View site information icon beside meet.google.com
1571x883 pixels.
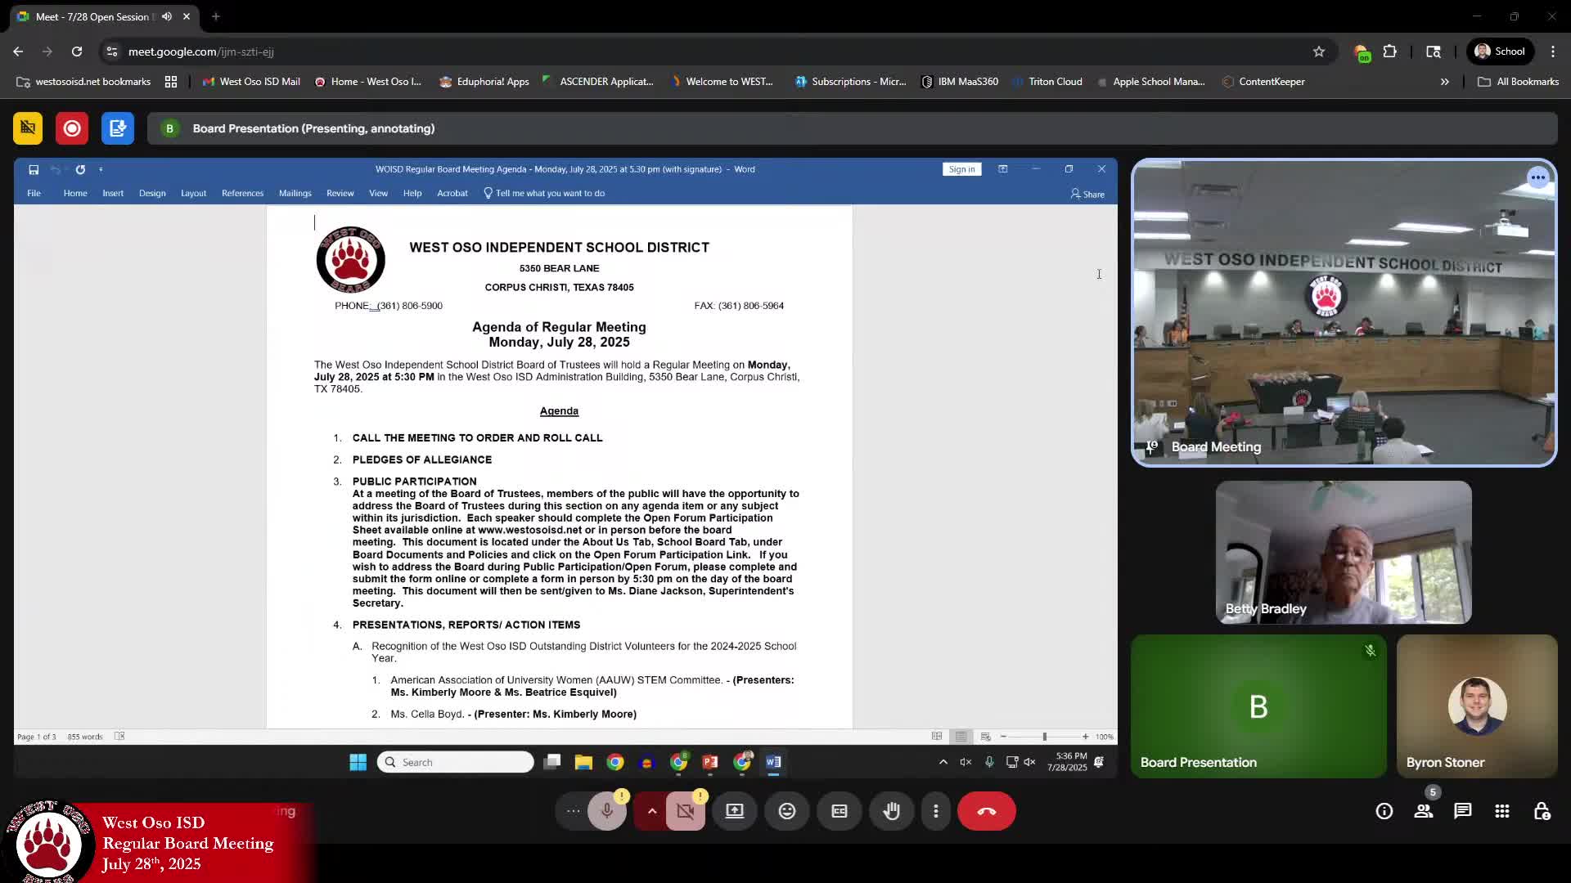[112, 52]
